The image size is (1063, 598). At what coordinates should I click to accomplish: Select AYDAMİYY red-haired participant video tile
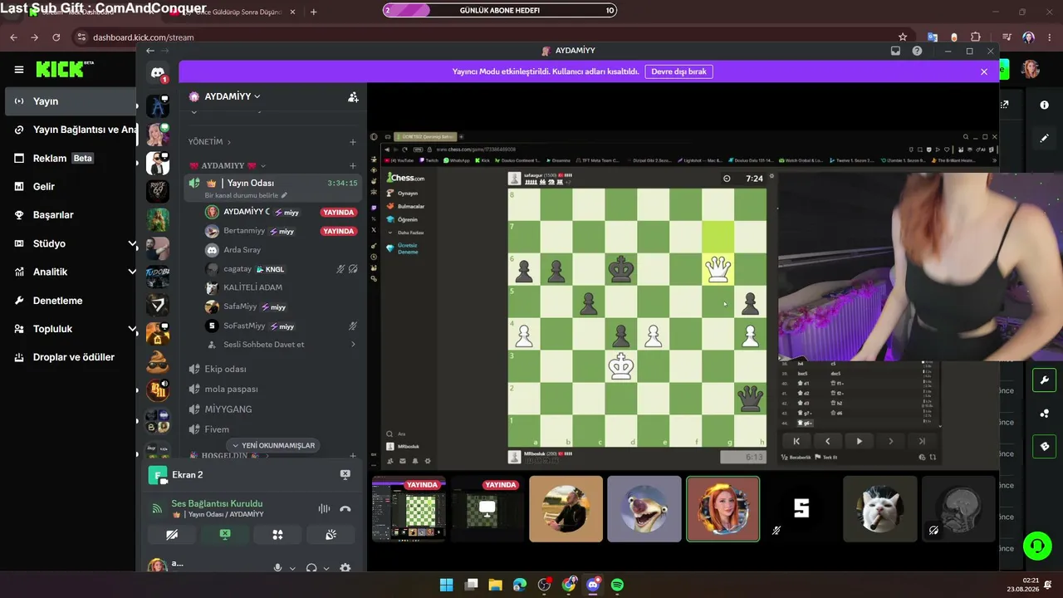pyautogui.click(x=723, y=508)
